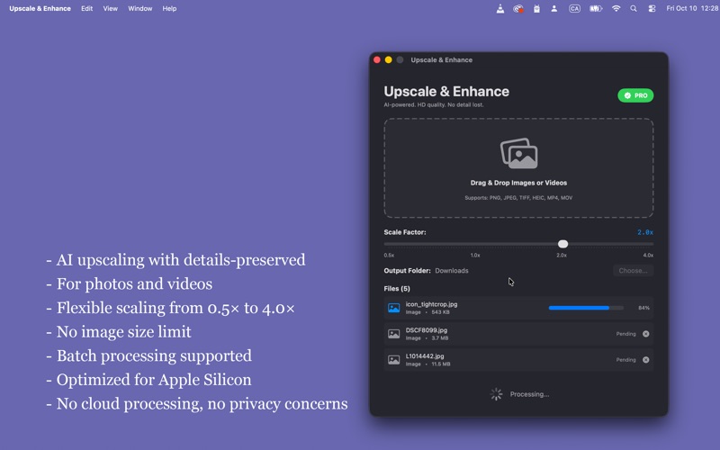Click the Processing spinner icon
Screen dimensions: 720x450
click(497, 394)
